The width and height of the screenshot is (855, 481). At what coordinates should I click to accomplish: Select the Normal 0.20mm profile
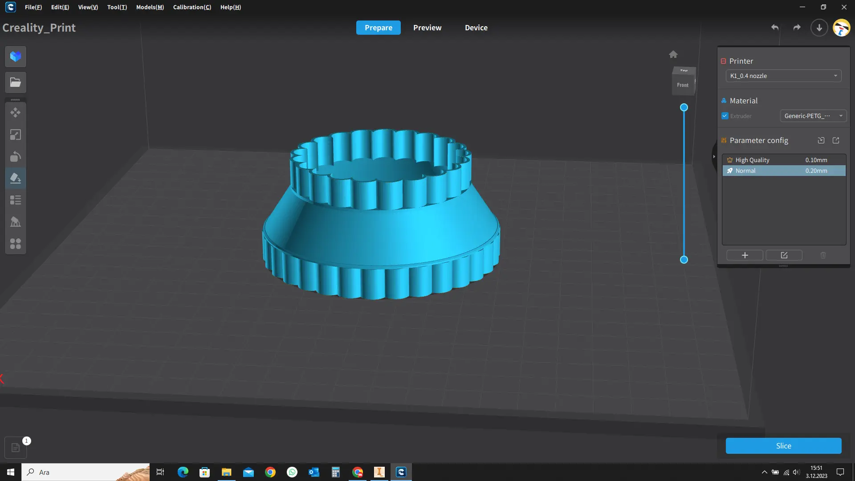[x=784, y=171]
